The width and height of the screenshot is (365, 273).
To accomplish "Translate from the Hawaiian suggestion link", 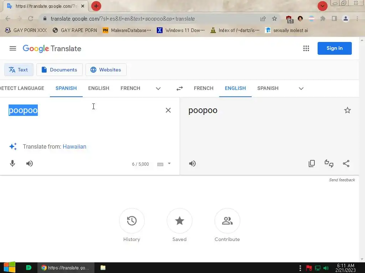I will [x=74, y=146].
